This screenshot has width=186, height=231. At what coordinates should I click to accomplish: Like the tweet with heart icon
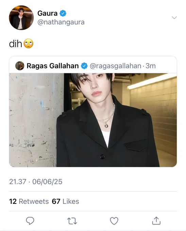pyautogui.click(x=114, y=221)
